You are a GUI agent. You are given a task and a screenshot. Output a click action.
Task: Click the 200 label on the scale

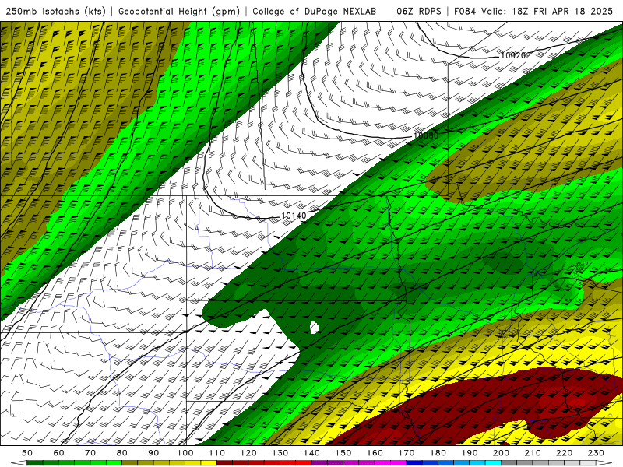click(x=501, y=453)
